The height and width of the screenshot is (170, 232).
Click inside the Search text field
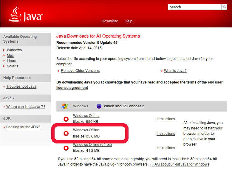click(195, 7)
